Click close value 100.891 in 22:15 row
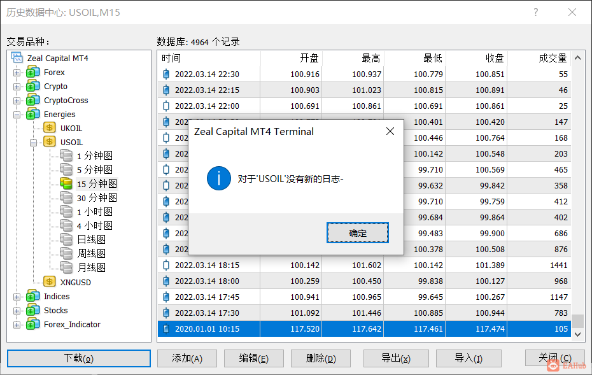The image size is (592, 375). [490, 90]
